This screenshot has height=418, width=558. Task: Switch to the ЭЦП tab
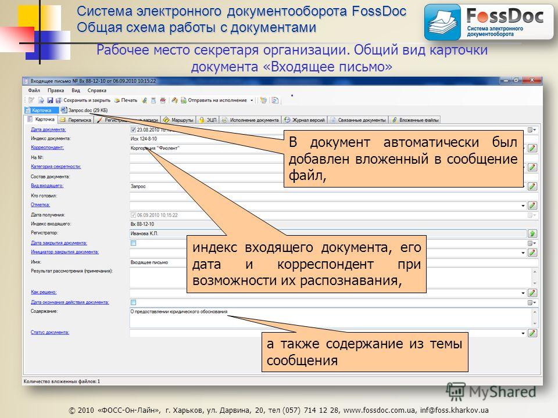tap(208, 120)
